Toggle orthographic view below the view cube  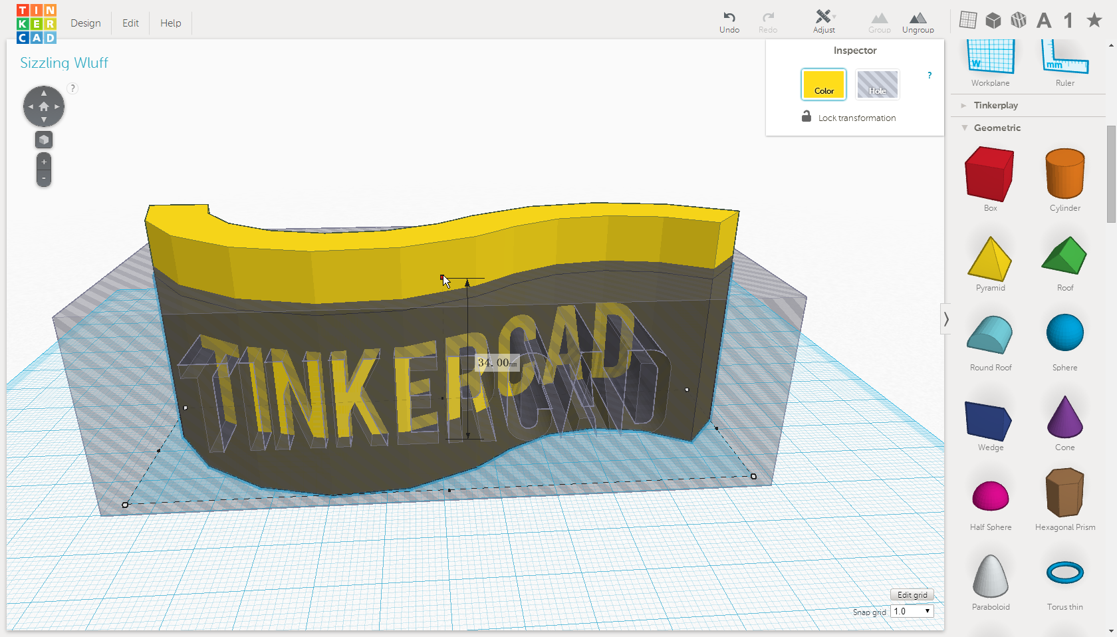pyautogui.click(x=43, y=140)
